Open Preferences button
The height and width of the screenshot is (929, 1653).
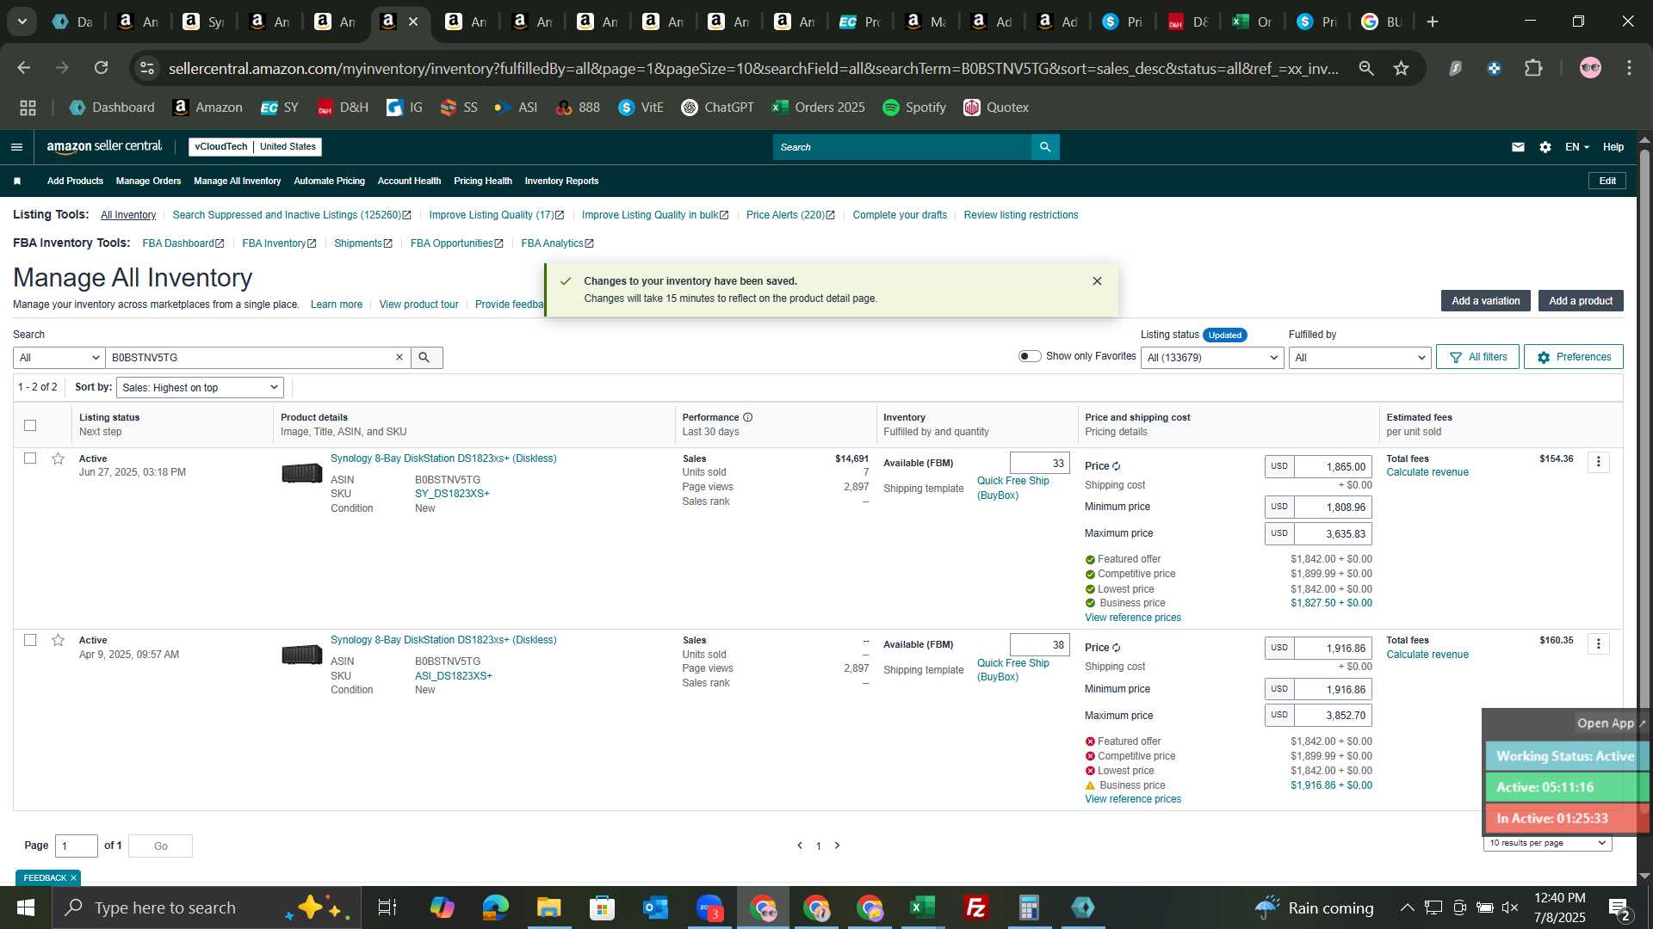[1573, 357]
